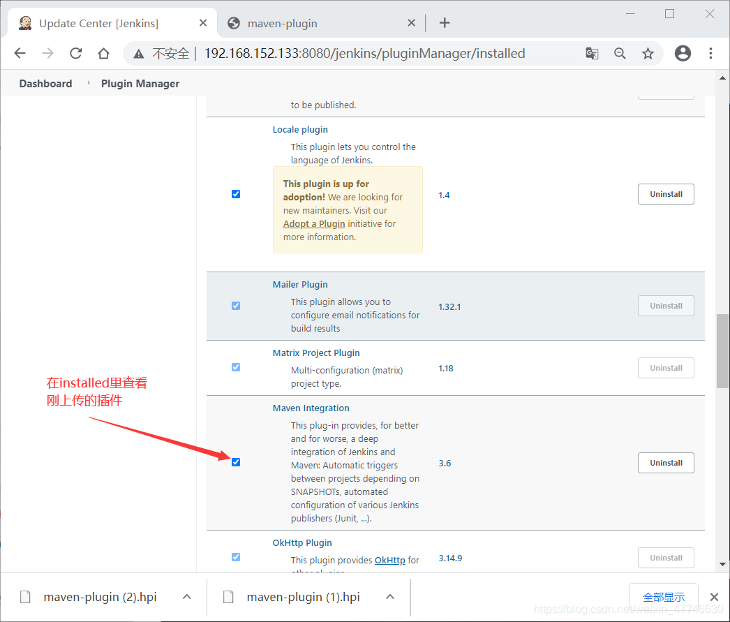Close the downloads bar
This screenshot has width=730, height=622.
pos(714,597)
